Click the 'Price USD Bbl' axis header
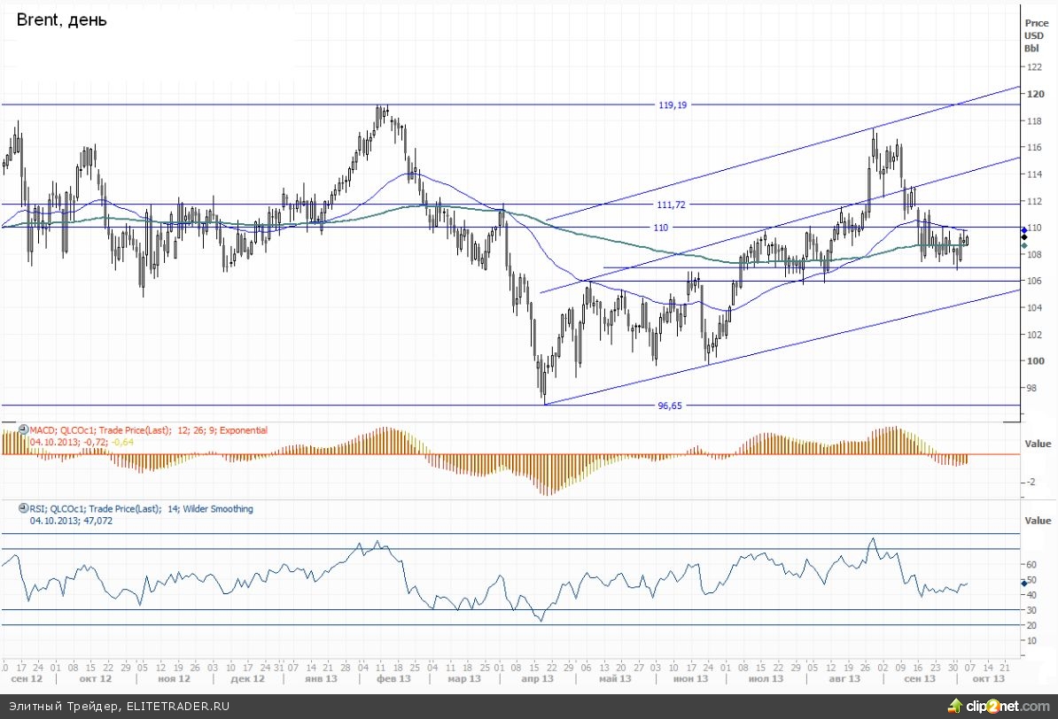The height and width of the screenshot is (719, 1058). [1033, 35]
